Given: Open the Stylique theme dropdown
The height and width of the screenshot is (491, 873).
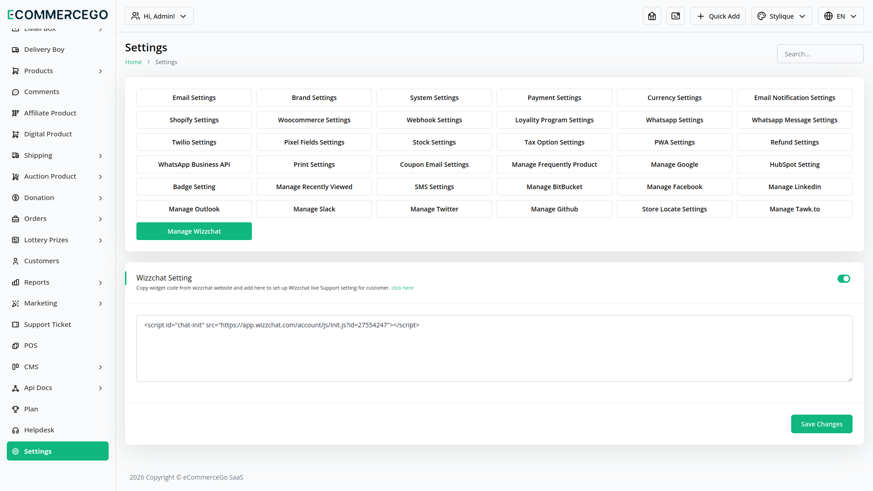Looking at the screenshot, I should [x=782, y=16].
